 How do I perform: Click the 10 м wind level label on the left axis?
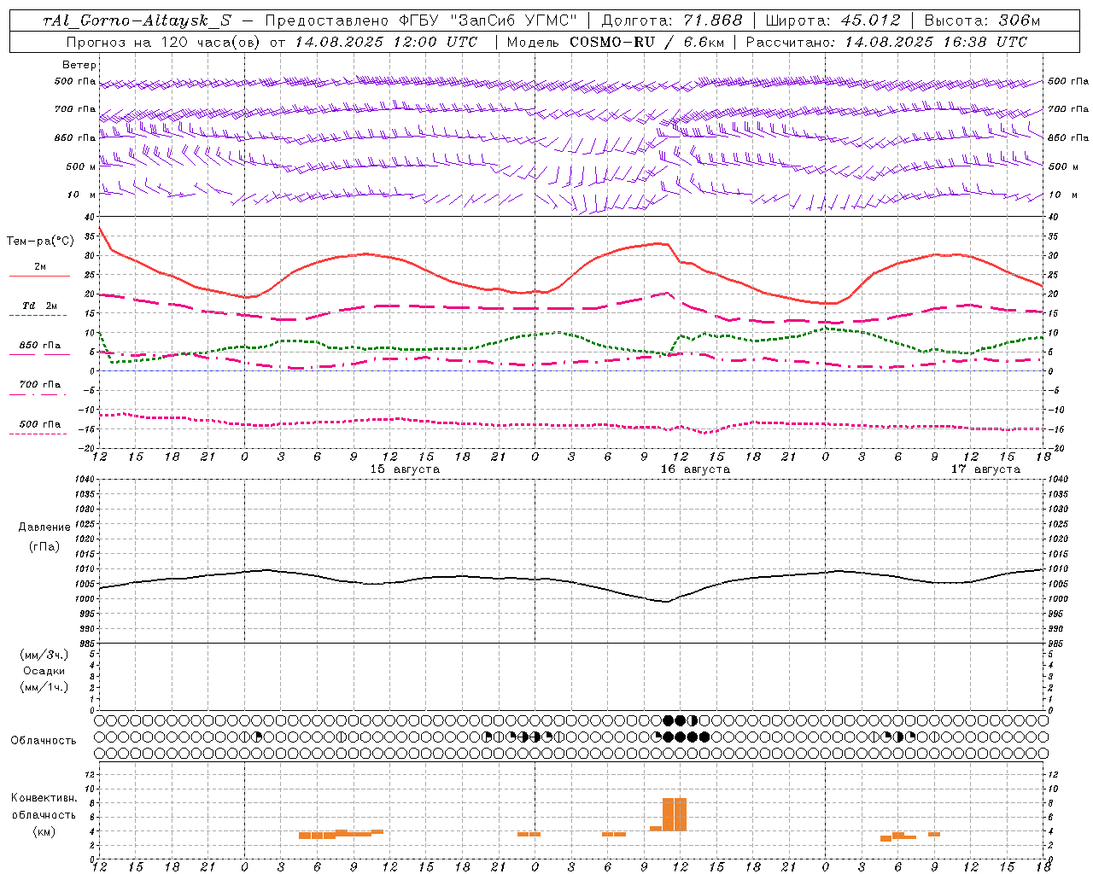click(81, 195)
